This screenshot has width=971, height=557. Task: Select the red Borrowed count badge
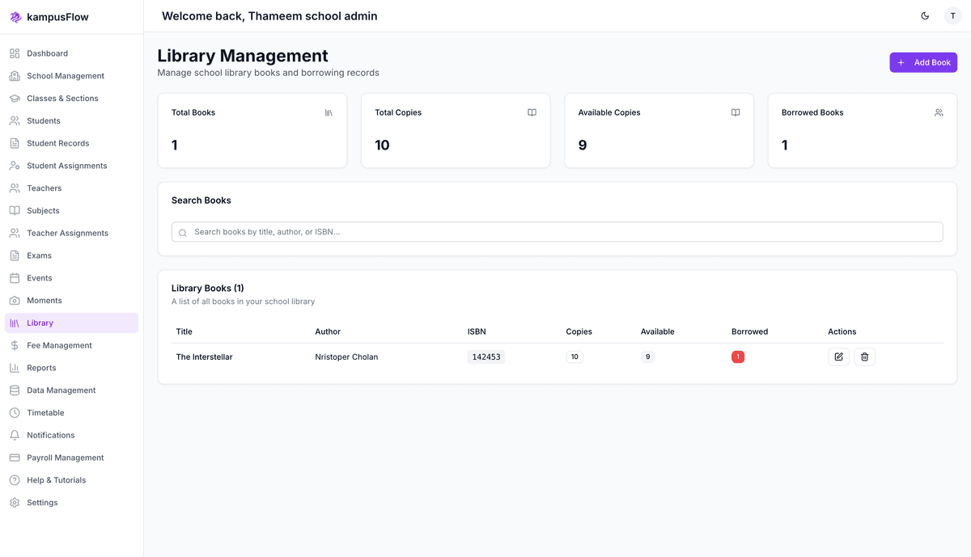737,357
